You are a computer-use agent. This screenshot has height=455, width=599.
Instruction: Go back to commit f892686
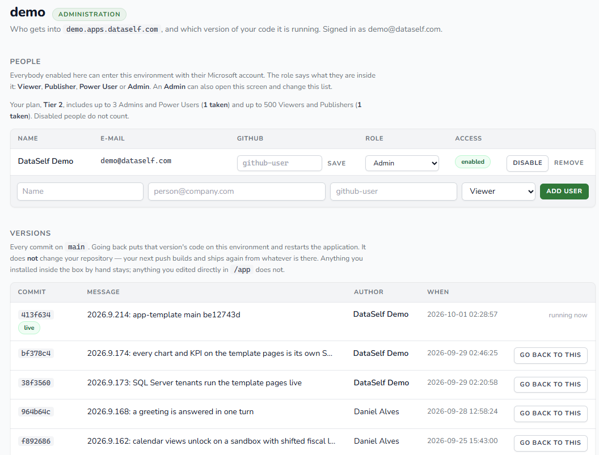coord(550,443)
